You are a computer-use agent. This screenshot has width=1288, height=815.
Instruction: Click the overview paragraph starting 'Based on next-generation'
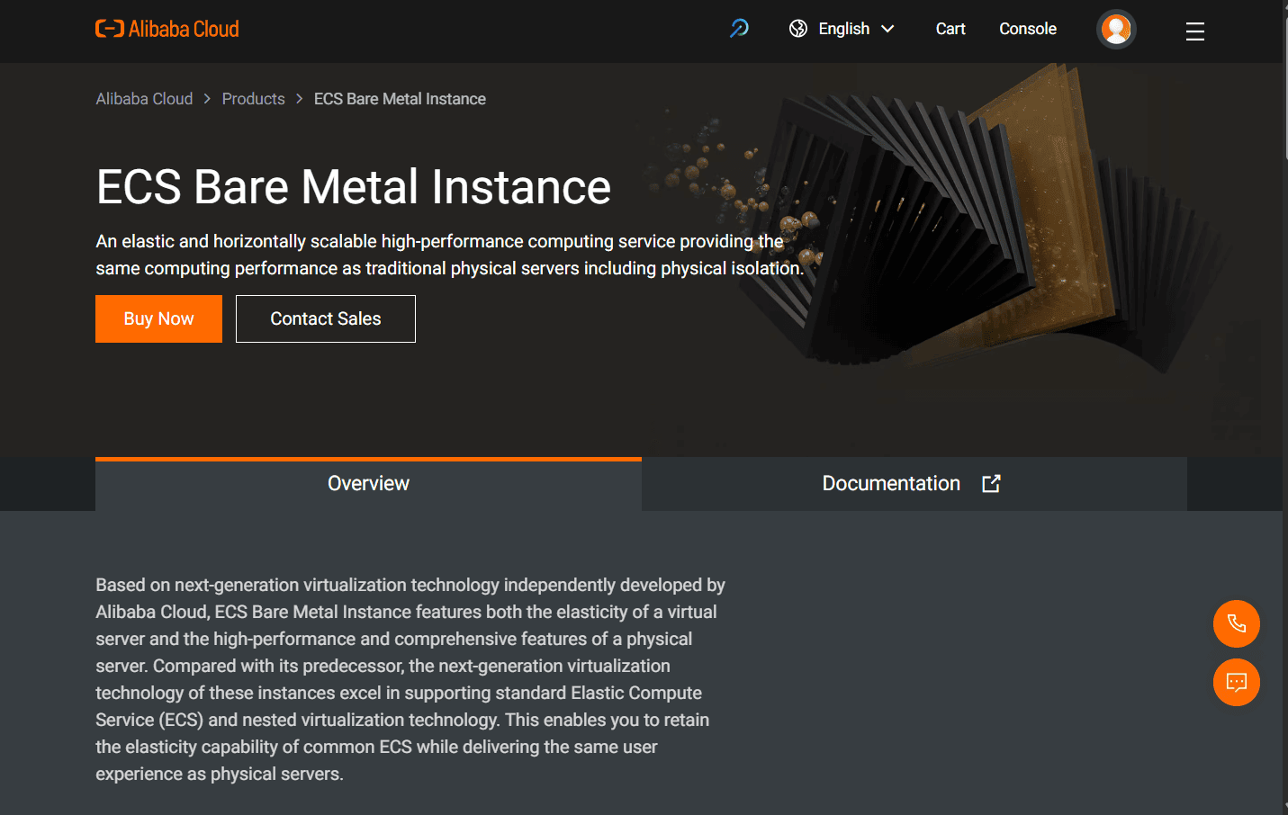click(410, 679)
